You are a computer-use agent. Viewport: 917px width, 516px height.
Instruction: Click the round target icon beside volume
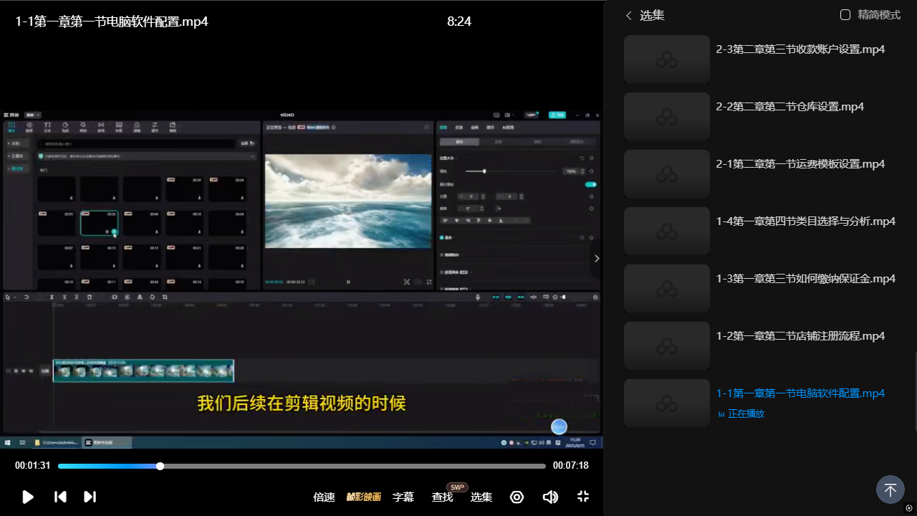pos(517,497)
